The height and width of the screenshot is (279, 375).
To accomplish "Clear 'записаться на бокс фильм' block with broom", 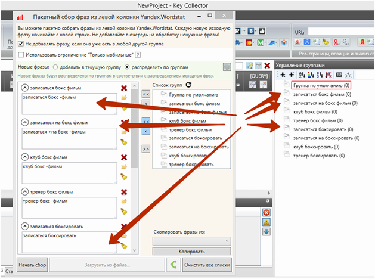I will tap(124, 142).
